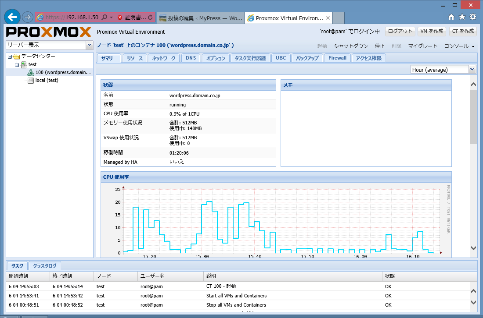Click the ログアウト button
The height and width of the screenshot is (318, 483).
click(400, 32)
